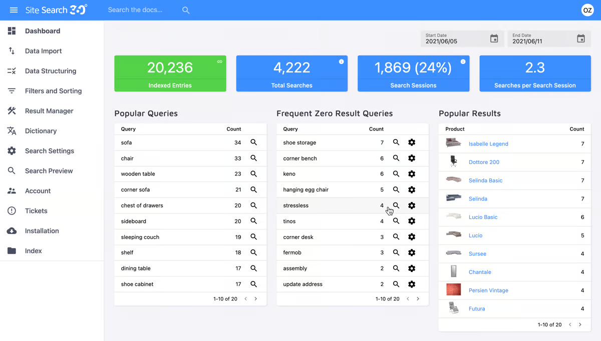
Task: Open gear settings for the "update address" query
Action: 412,284
